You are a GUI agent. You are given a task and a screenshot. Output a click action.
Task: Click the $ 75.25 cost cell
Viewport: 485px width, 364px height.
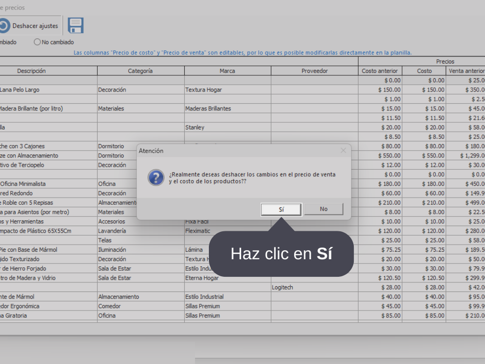pyautogui.click(x=424, y=250)
